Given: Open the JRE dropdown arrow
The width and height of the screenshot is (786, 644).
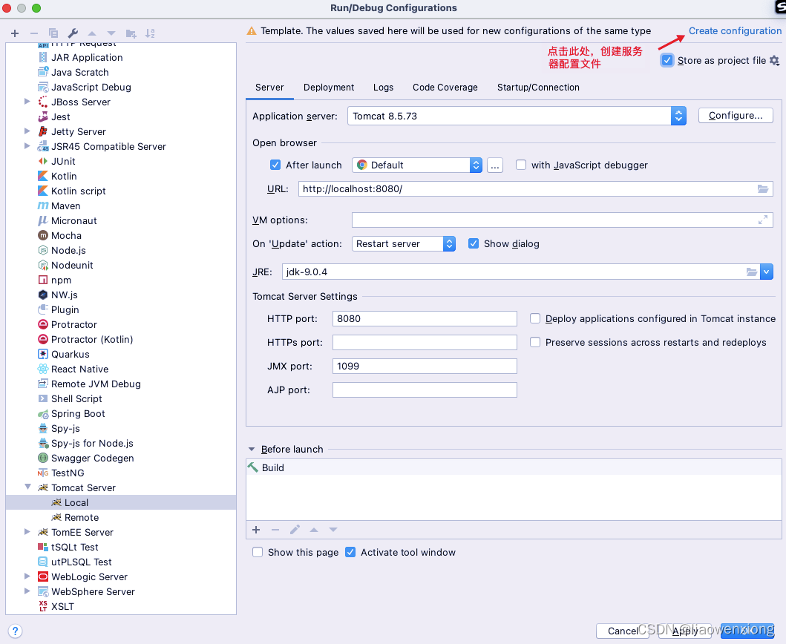Looking at the screenshot, I should coord(767,272).
